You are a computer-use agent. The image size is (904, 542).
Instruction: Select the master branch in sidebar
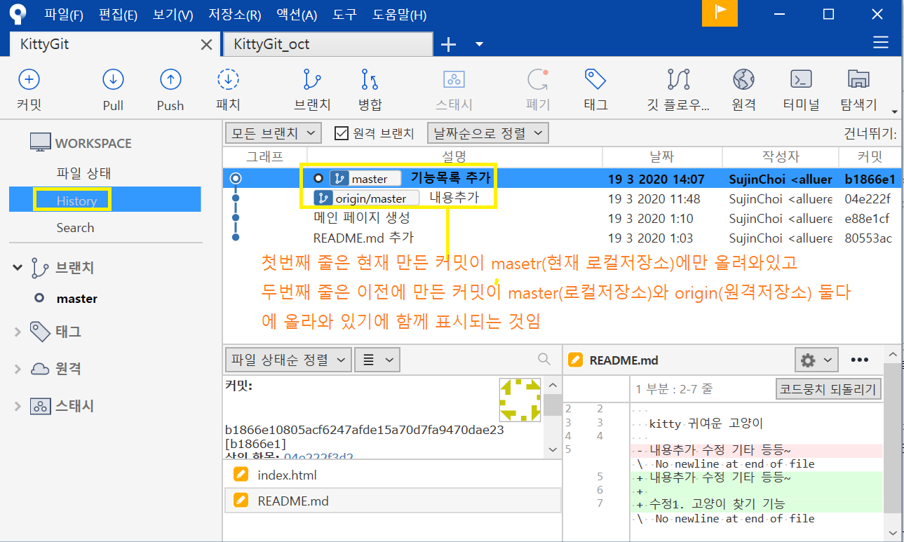77,298
